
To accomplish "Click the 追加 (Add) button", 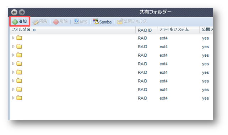I will click(x=20, y=22).
